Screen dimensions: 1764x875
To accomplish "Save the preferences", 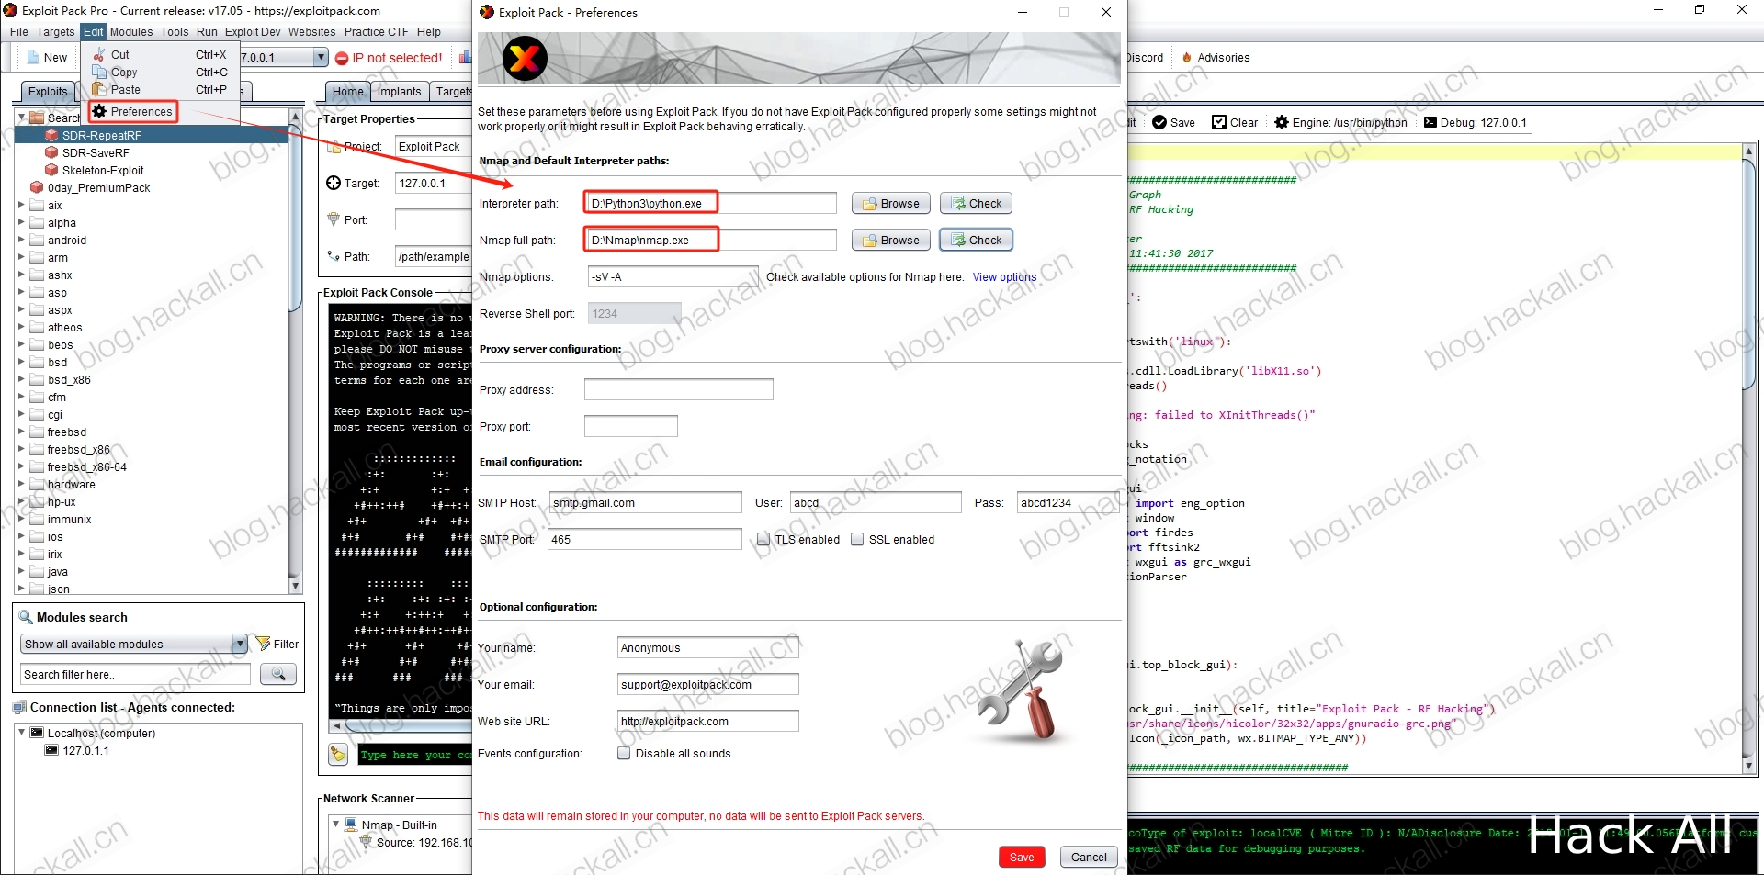I will click(x=1022, y=857).
